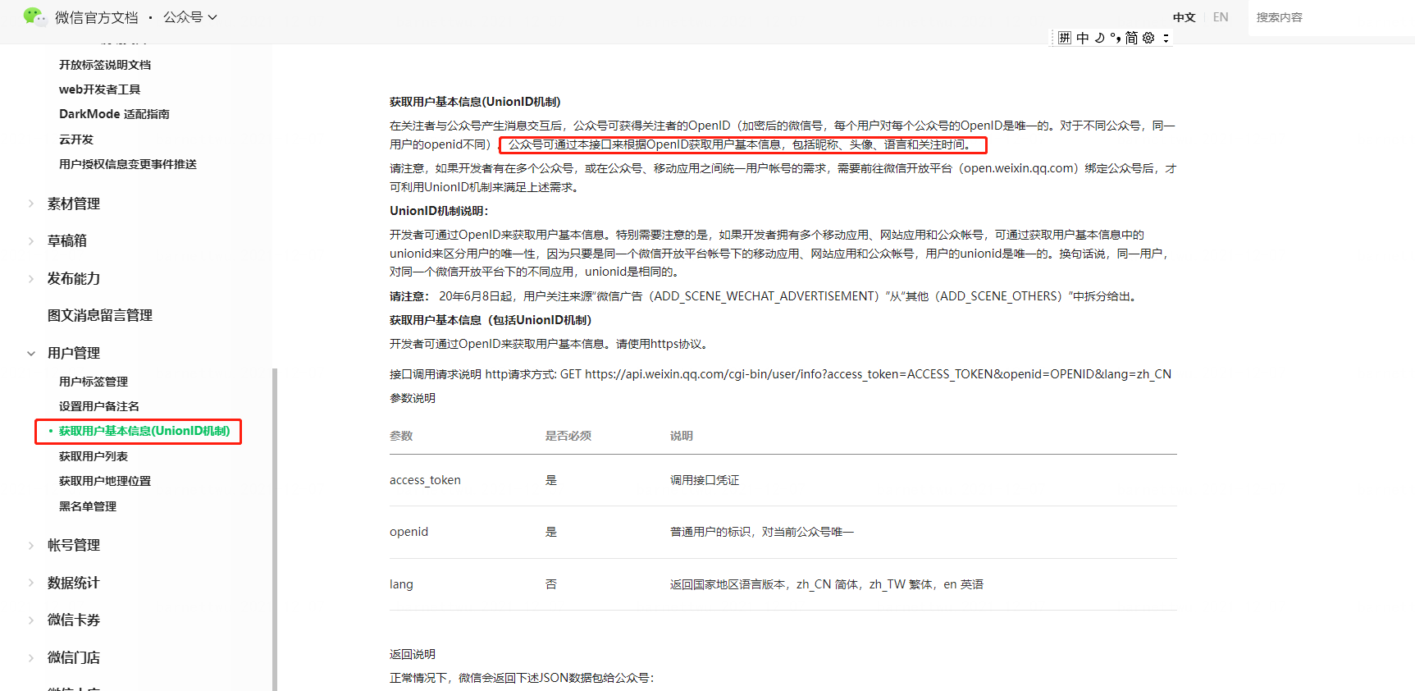
Task: Click open.weixin.qq.com text in paragraph
Action: click(1020, 168)
